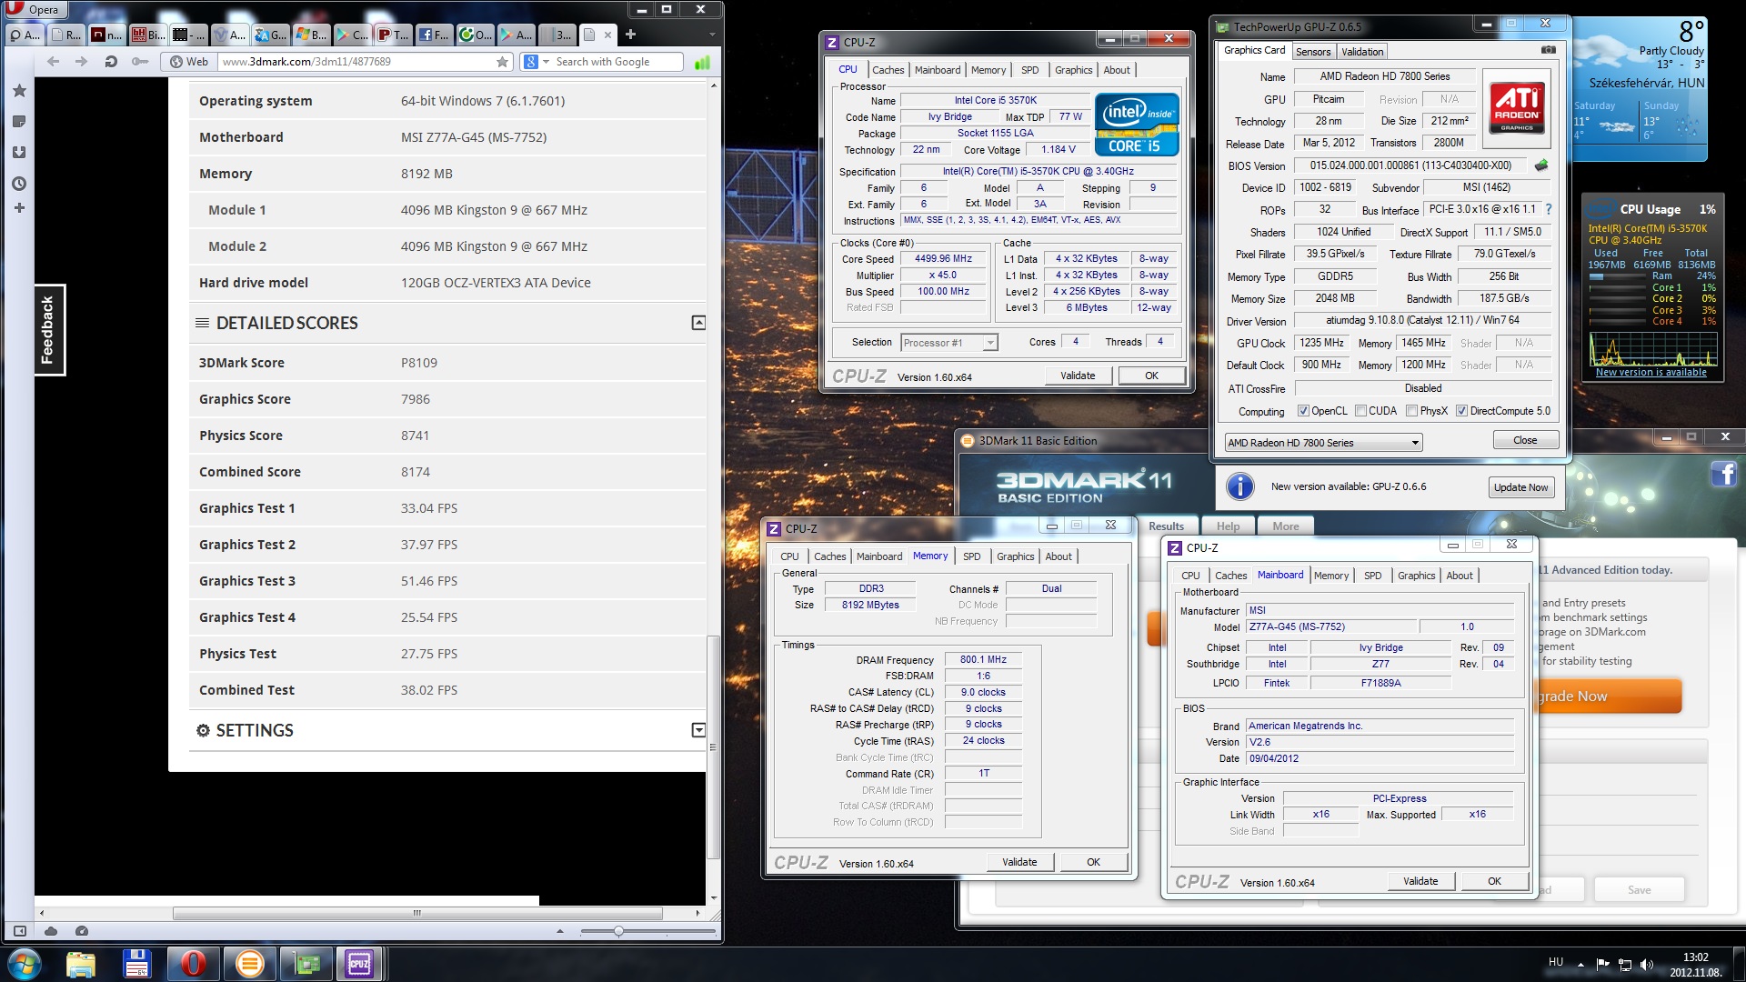Image resolution: width=1746 pixels, height=982 pixels.
Task: Click the taskbar clock 13:02
Action: pos(1695,964)
